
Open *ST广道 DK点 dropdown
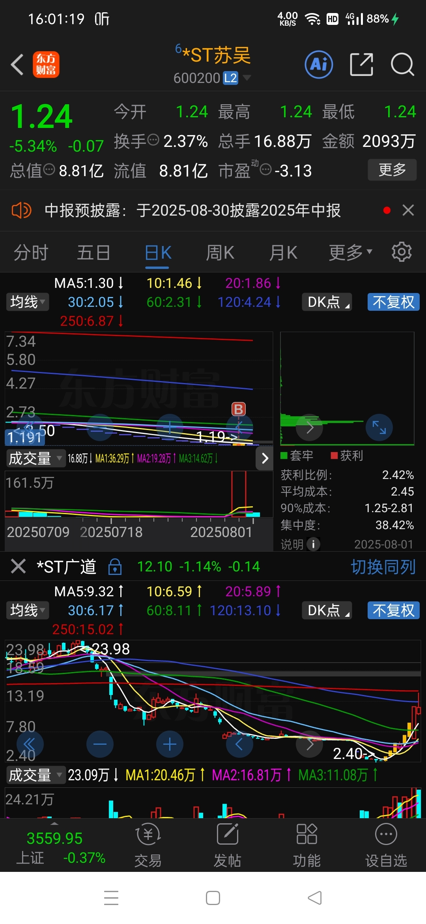(x=327, y=610)
